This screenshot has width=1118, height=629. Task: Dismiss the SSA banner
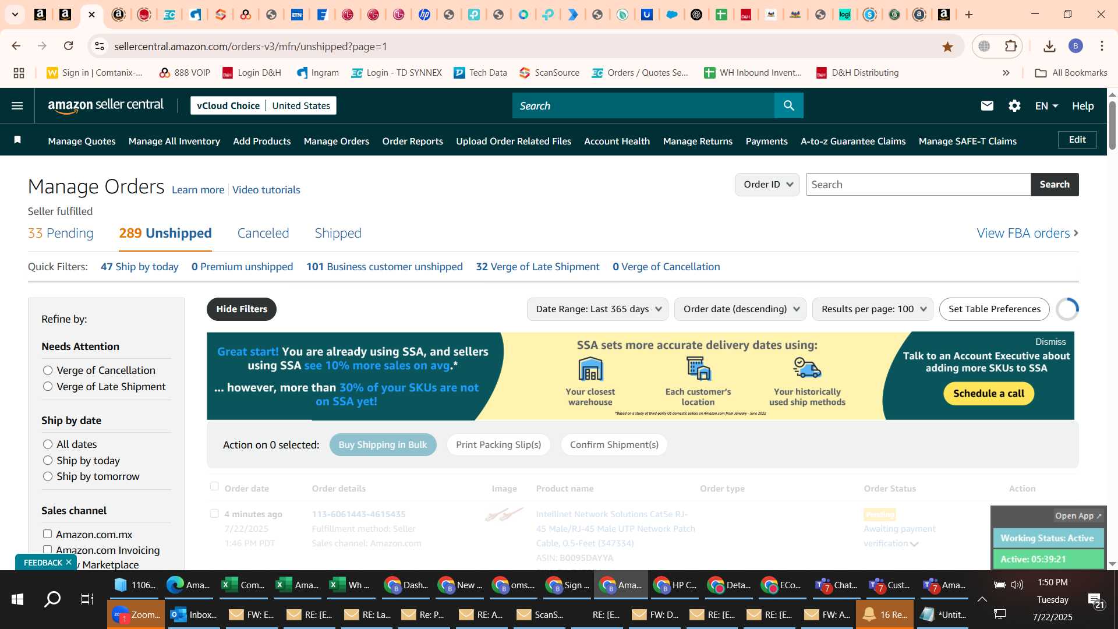click(1050, 342)
